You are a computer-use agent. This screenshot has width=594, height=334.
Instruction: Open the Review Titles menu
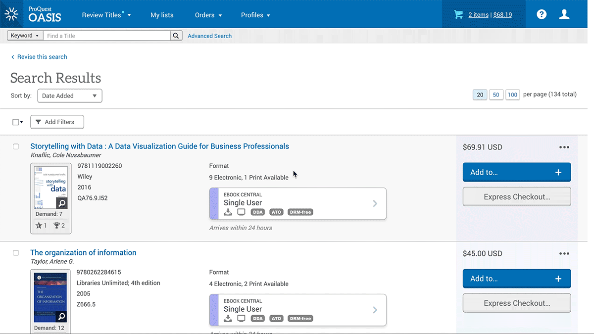[x=106, y=15]
